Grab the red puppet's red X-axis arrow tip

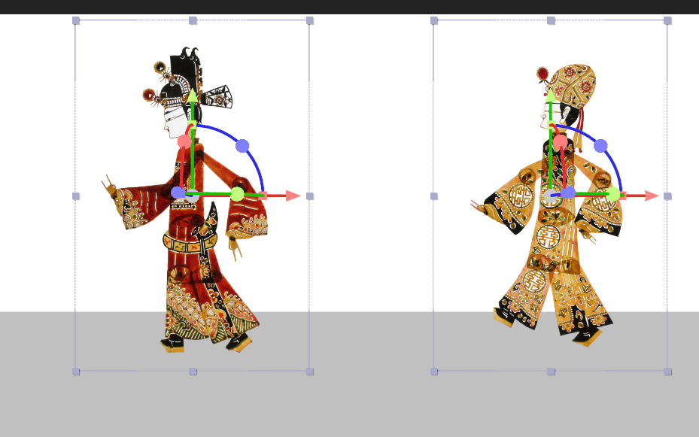(x=293, y=196)
